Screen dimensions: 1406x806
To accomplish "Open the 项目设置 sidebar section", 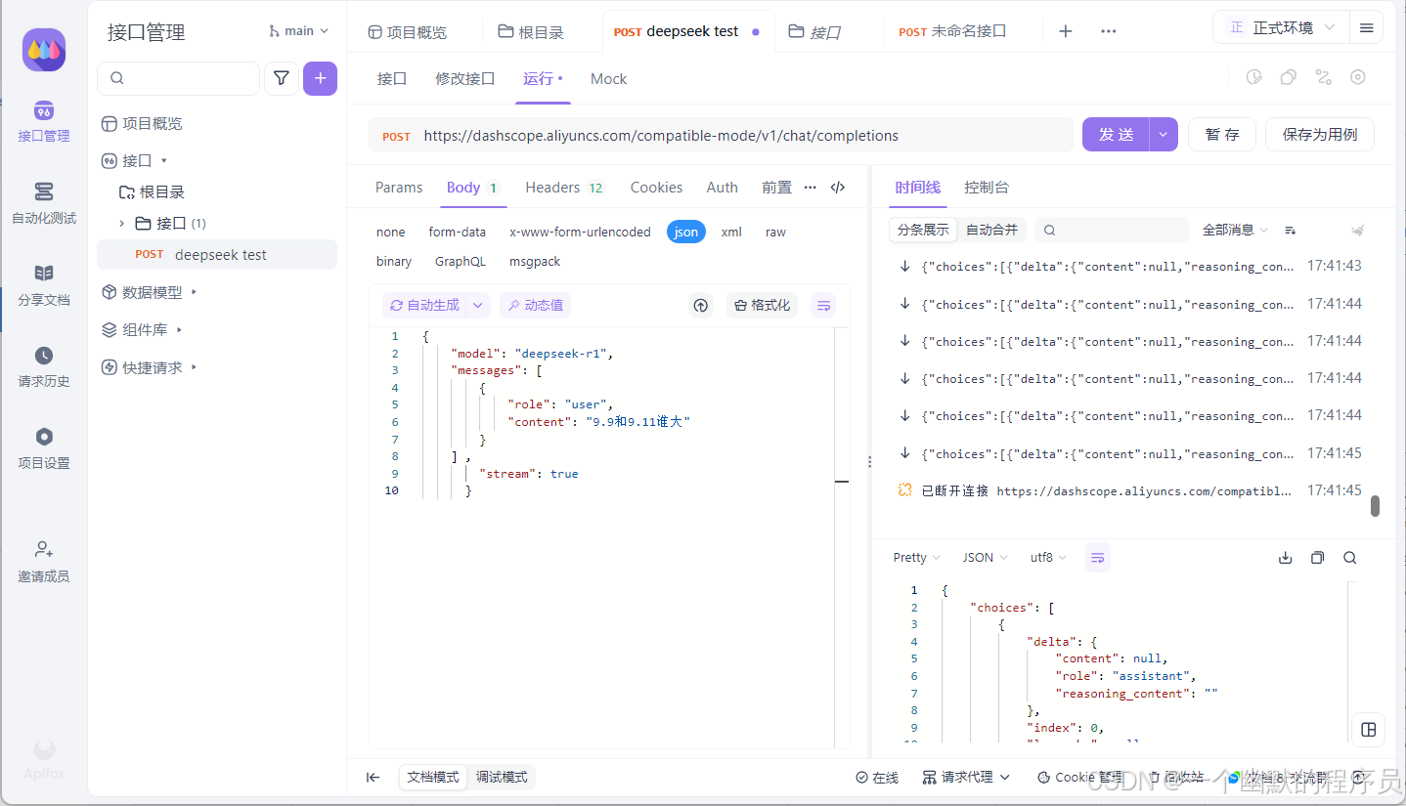I will click(x=44, y=448).
